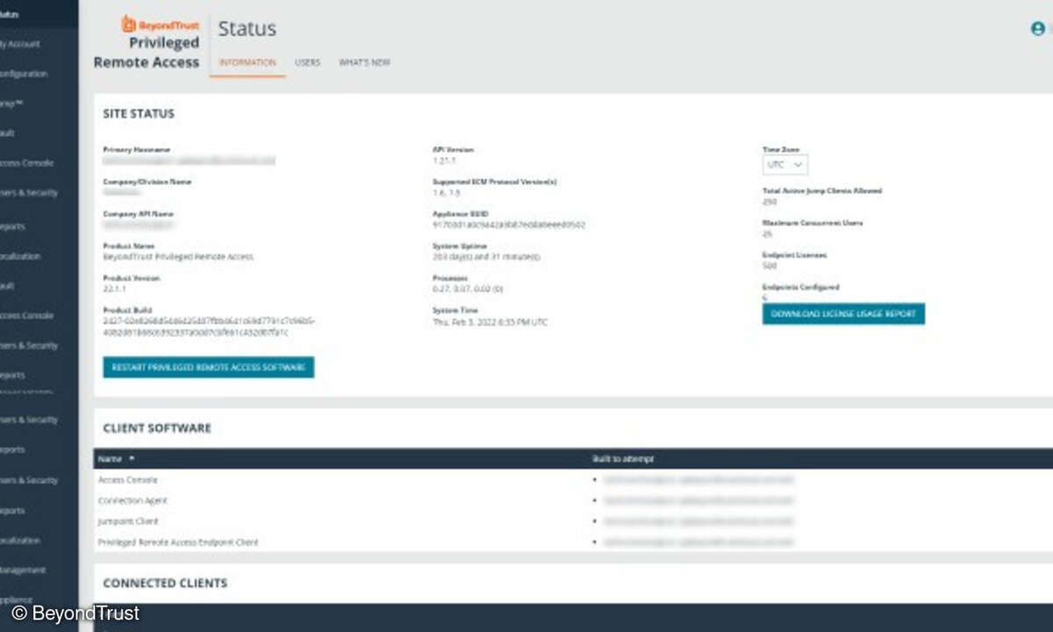
Task: Switch to the Information tab
Action: tap(247, 62)
